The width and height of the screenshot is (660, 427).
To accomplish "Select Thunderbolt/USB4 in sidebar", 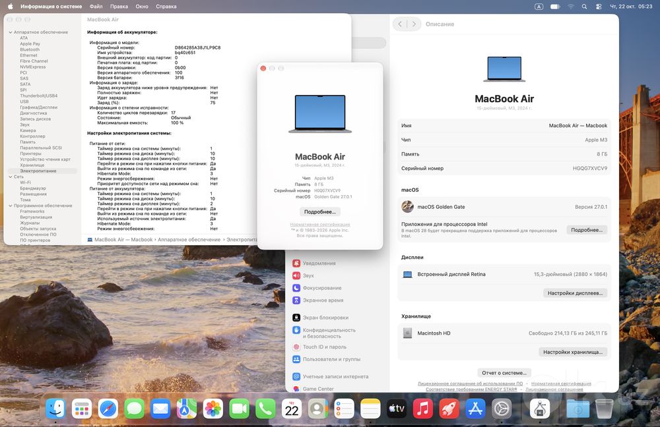I will tap(38, 96).
